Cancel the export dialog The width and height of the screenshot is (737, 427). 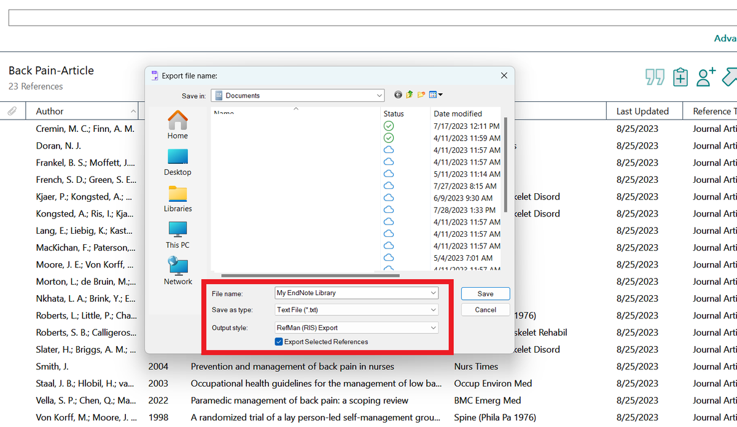click(x=485, y=310)
